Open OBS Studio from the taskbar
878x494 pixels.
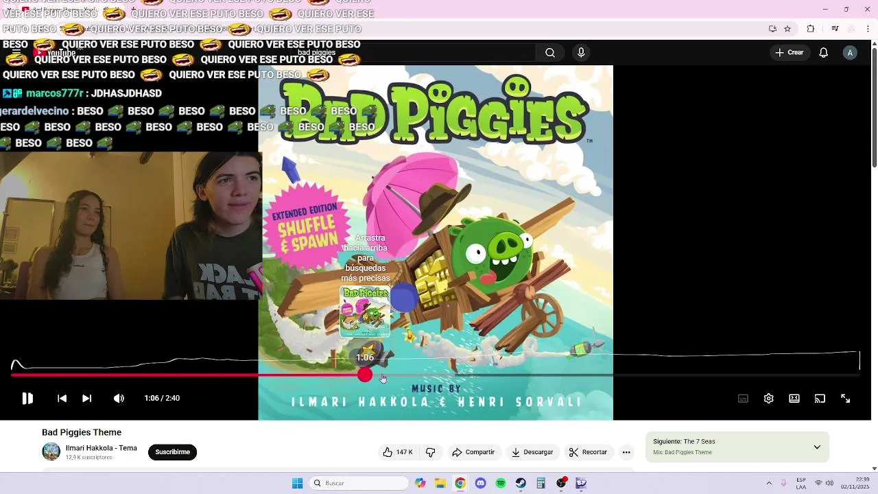561,483
